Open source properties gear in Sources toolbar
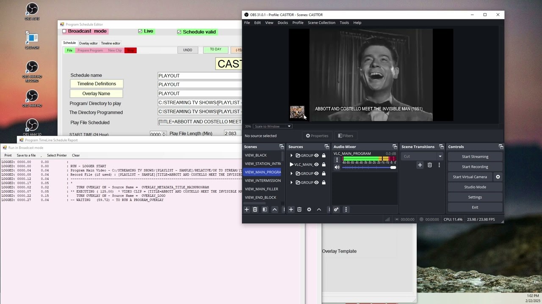Image resolution: width=542 pixels, height=304 pixels. 309,209
